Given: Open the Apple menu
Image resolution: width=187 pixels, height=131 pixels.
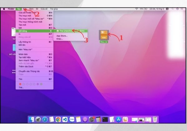Looking at the screenshot, I should coord(4,9).
